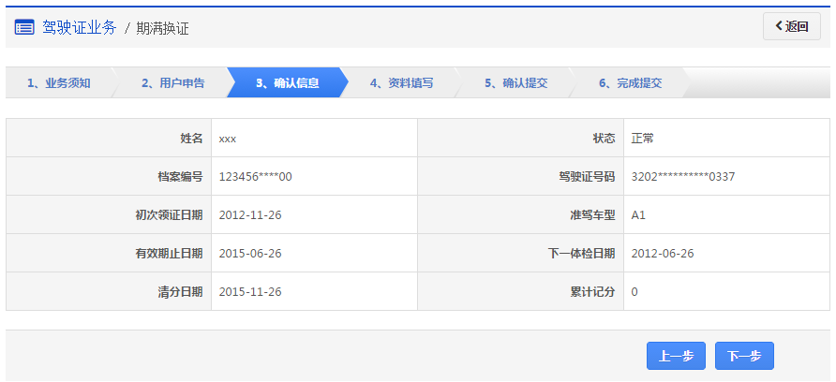Viewport: 836px width, 382px height.
Task: Jump to step 6 完成提交
Action: (630, 82)
